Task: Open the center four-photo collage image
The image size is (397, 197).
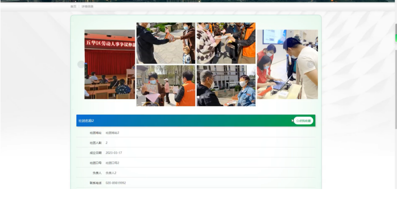Action: (x=196, y=64)
